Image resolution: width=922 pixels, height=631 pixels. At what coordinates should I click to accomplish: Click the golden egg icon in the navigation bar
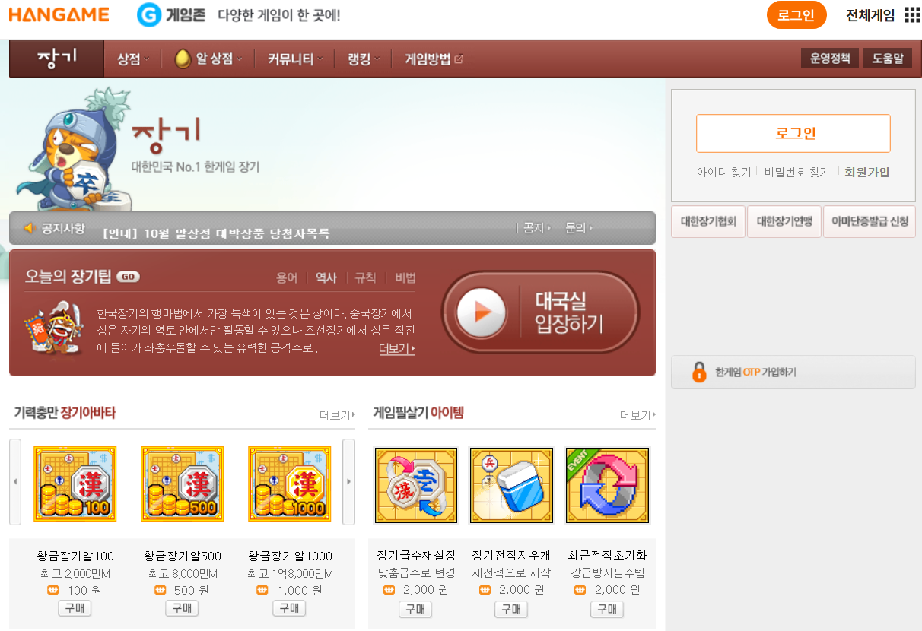coord(183,59)
